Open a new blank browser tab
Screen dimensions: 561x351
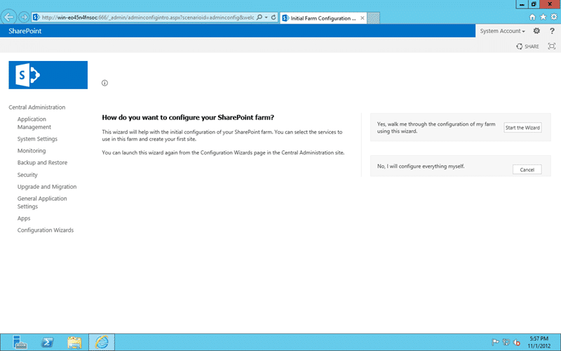pyautogui.click(x=374, y=18)
